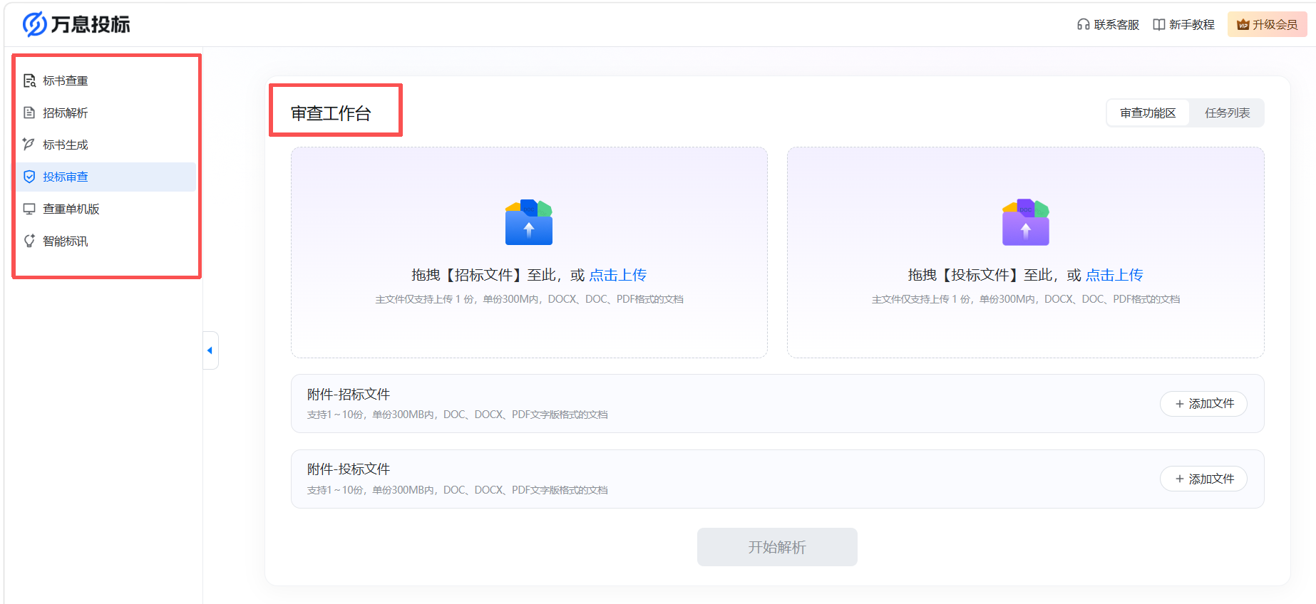Click the 招标文件 upload format hint text
Image resolution: width=1316 pixels, height=604 pixels.
pos(529,299)
